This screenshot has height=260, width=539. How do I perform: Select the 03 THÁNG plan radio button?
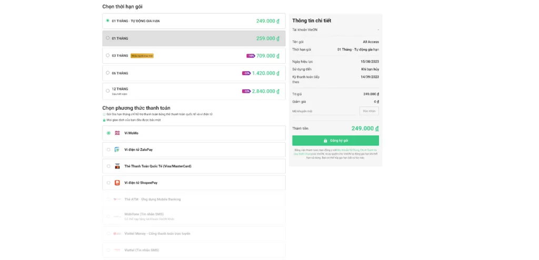(108, 55)
